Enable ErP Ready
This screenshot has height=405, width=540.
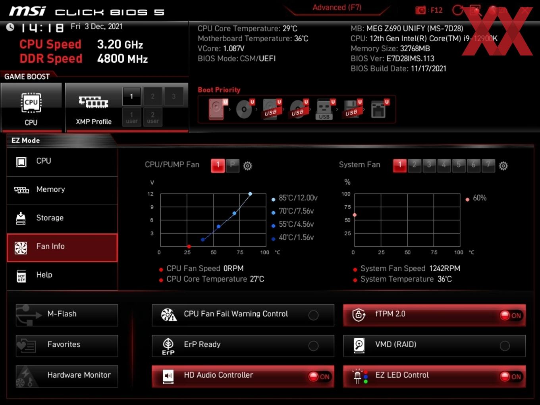243,346
